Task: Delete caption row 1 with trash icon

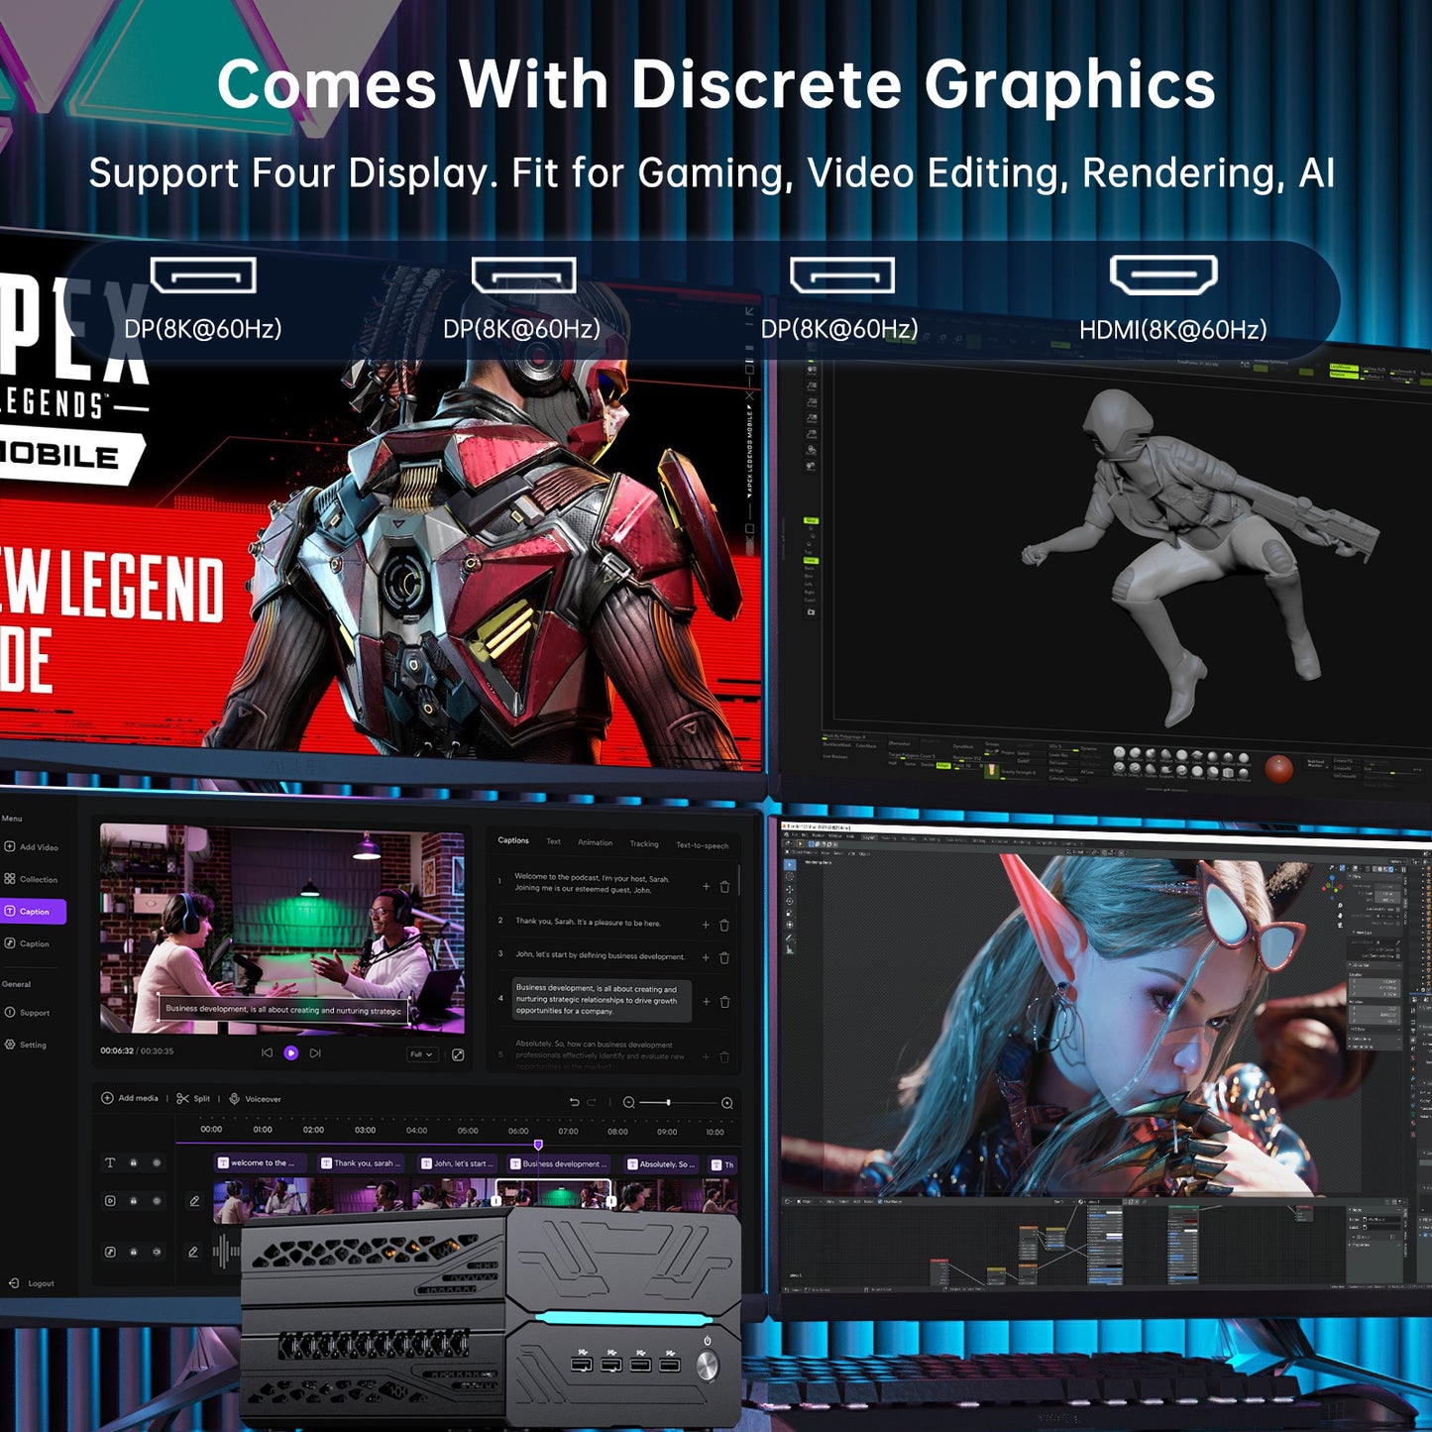Action: (x=724, y=887)
